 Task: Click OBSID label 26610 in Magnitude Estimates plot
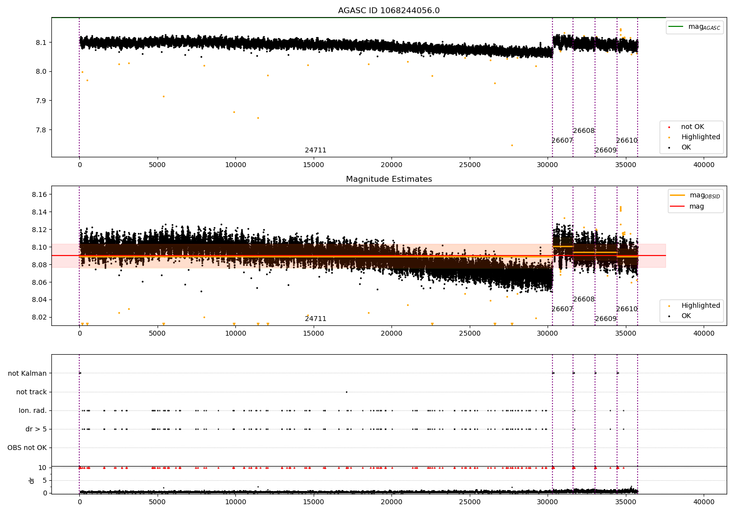[627, 309]
